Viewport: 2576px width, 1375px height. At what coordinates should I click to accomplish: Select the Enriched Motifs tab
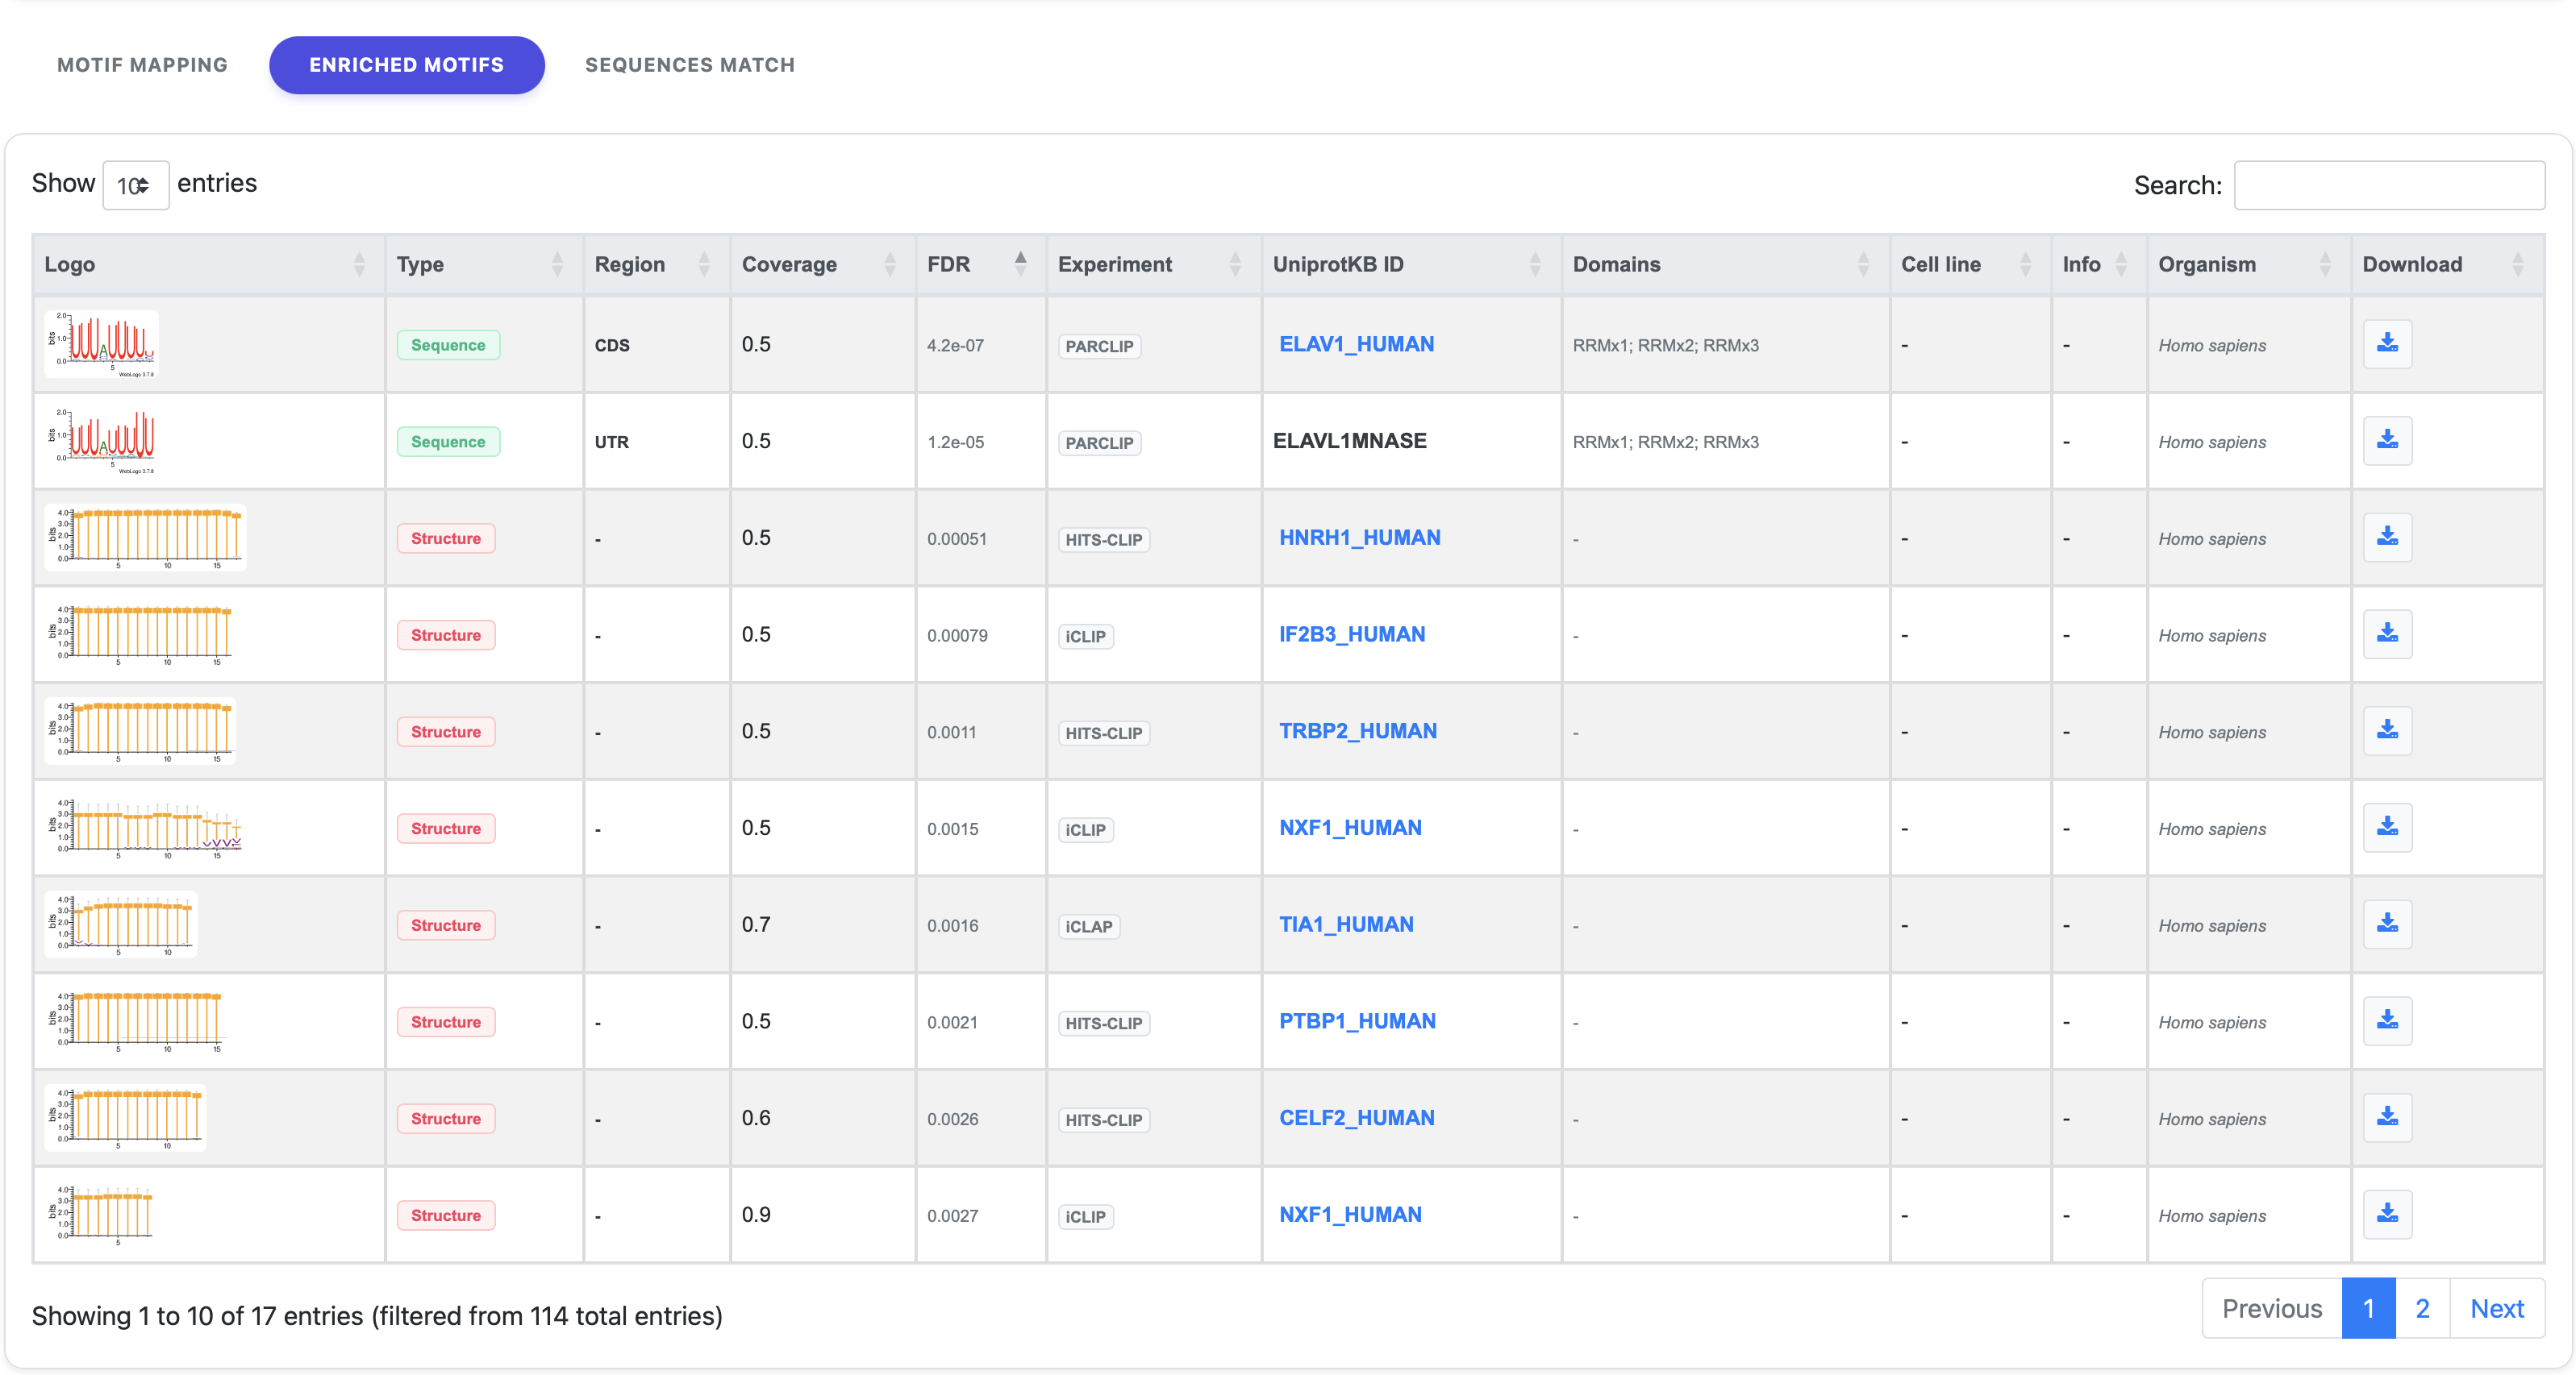(406, 65)
